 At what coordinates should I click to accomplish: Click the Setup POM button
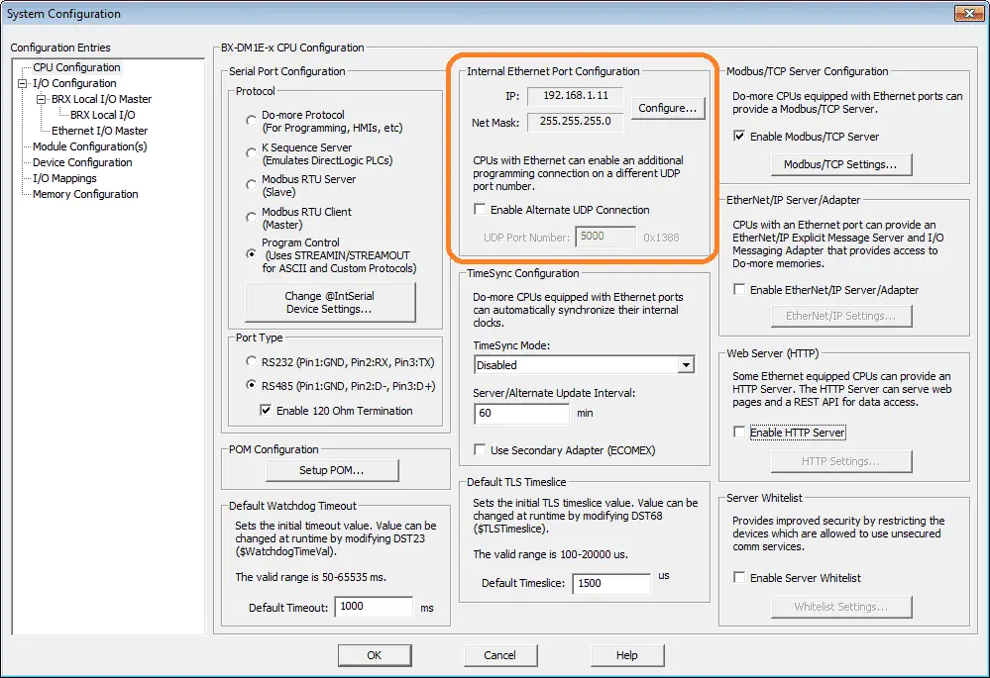332,470
